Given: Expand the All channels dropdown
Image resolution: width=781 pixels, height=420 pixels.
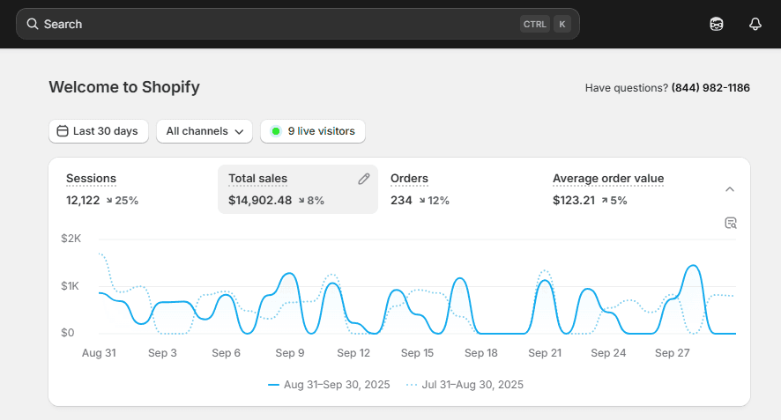Looking at the screenshot, I should (x=205, y=131).
